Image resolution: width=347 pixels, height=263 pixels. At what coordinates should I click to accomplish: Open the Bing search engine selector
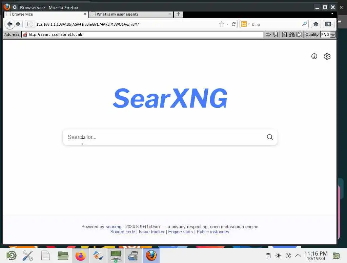(245, 24)
